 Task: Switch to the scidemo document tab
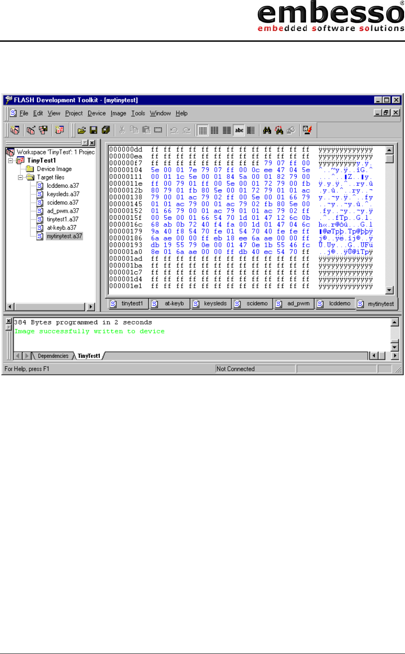click(252, 304)
